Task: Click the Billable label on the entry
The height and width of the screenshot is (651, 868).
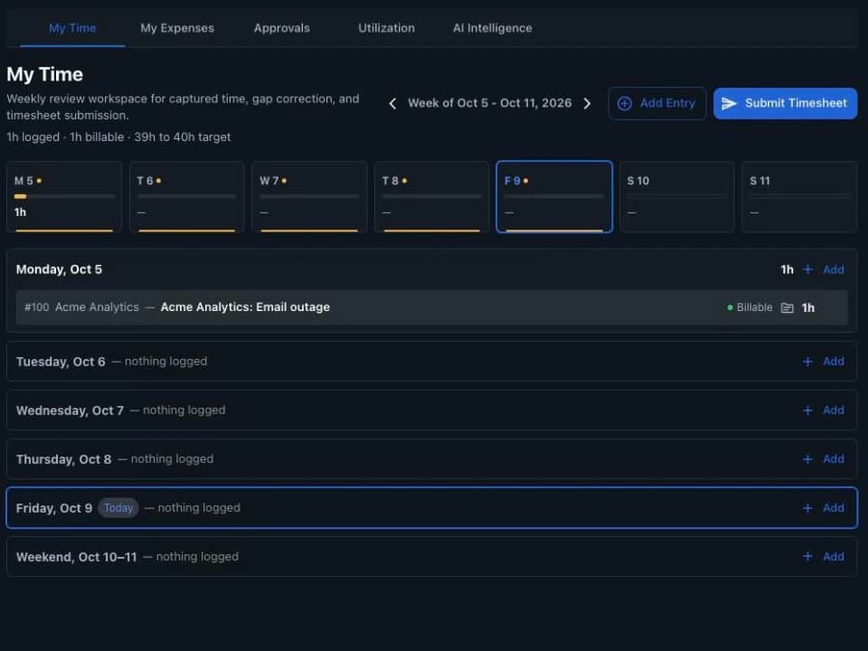Action: pyautogui.click(x=754, y=307)
